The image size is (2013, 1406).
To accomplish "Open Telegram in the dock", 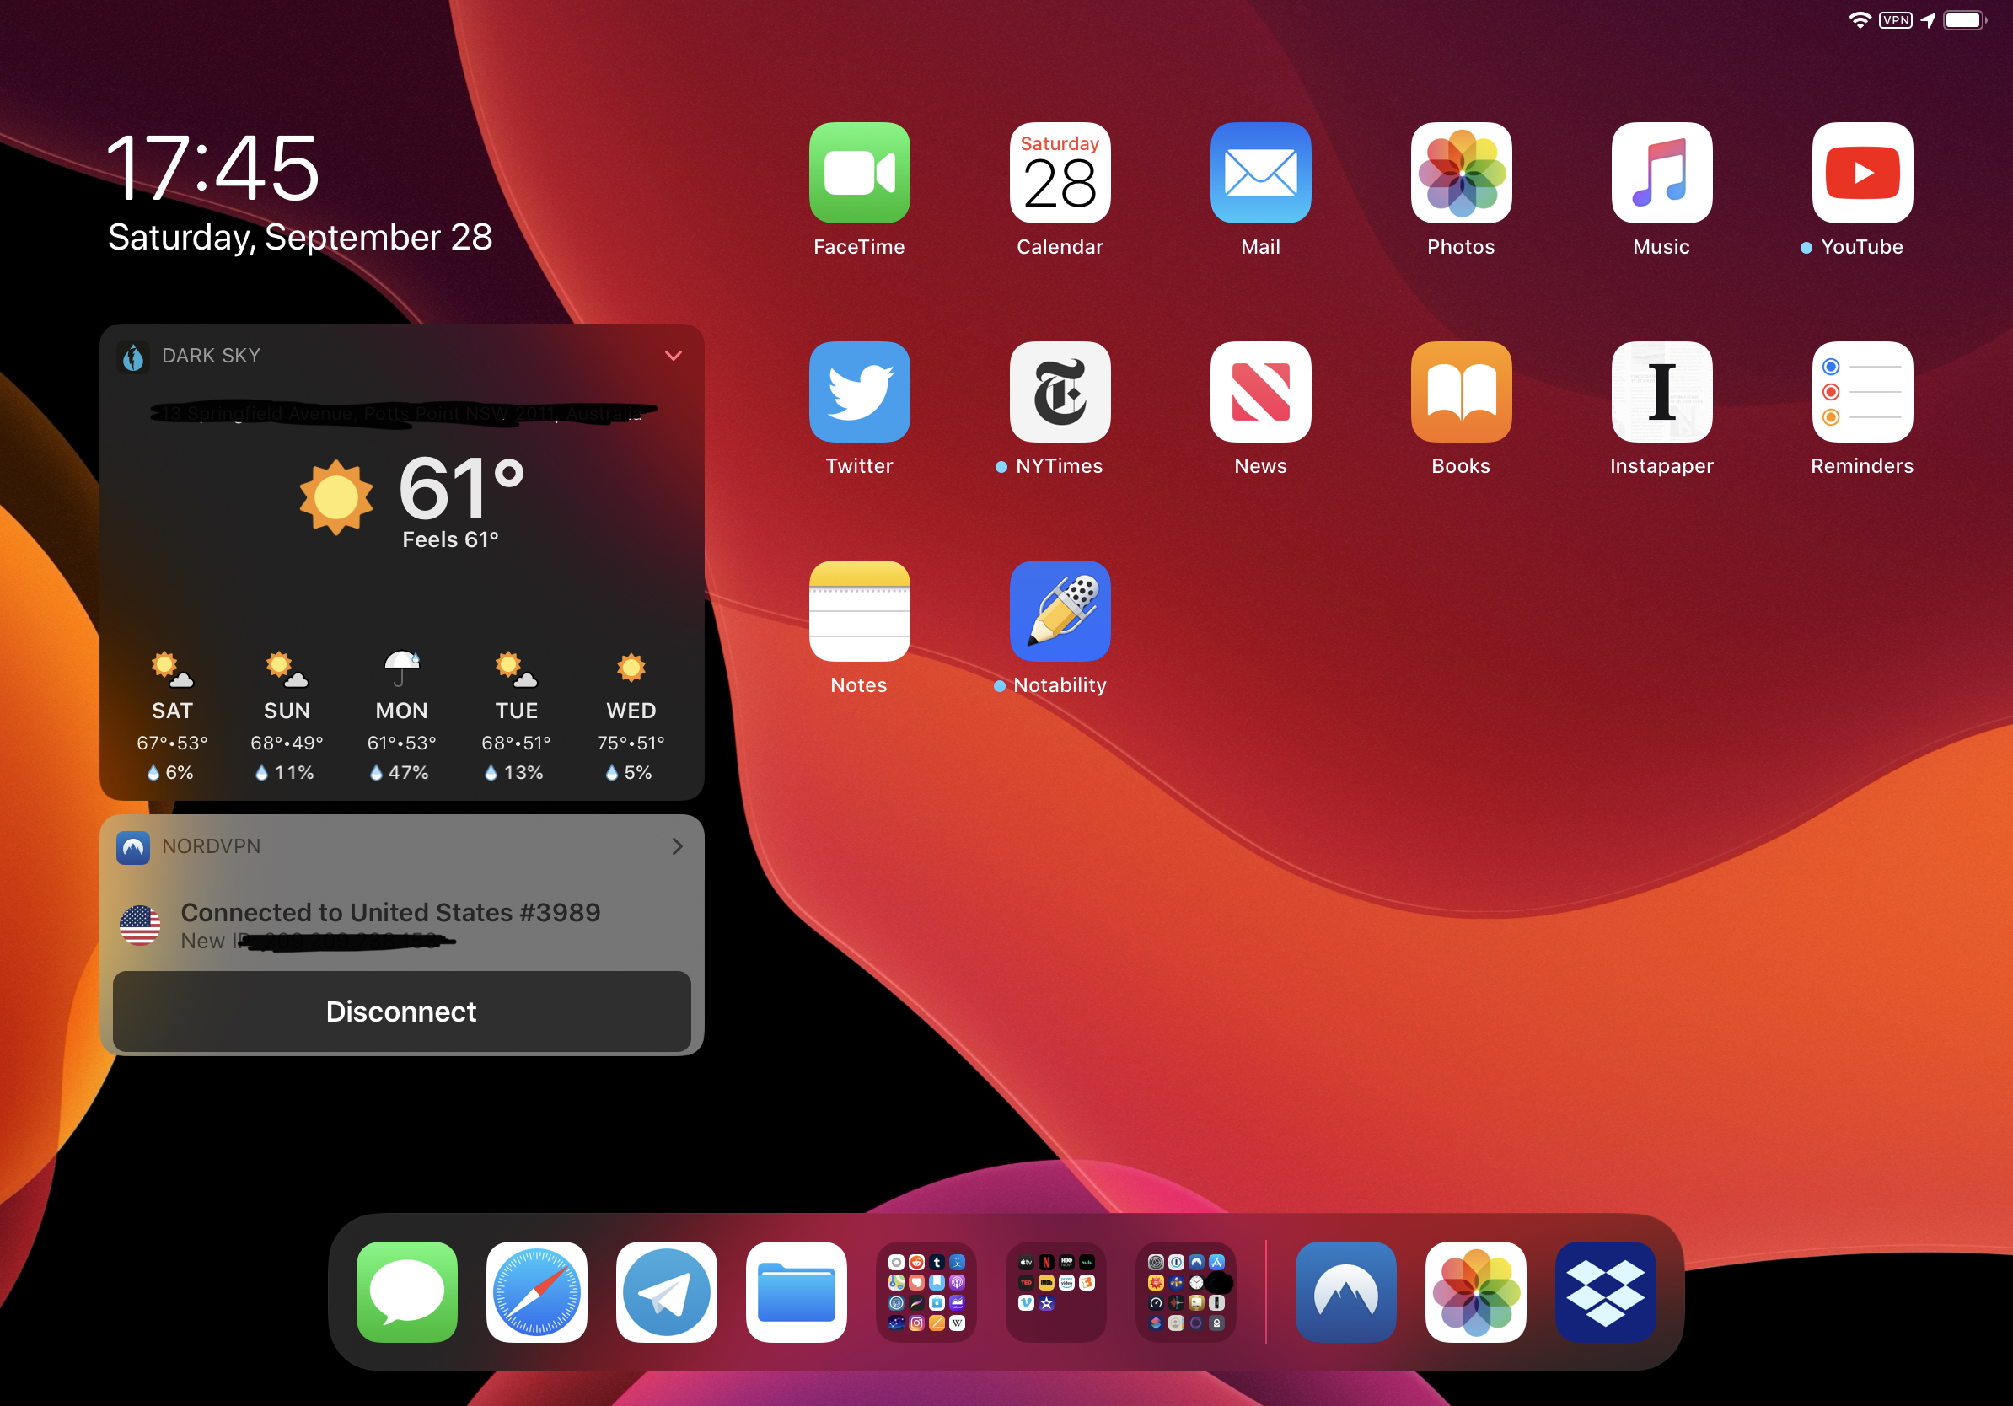I will (x=666, y=1292).
